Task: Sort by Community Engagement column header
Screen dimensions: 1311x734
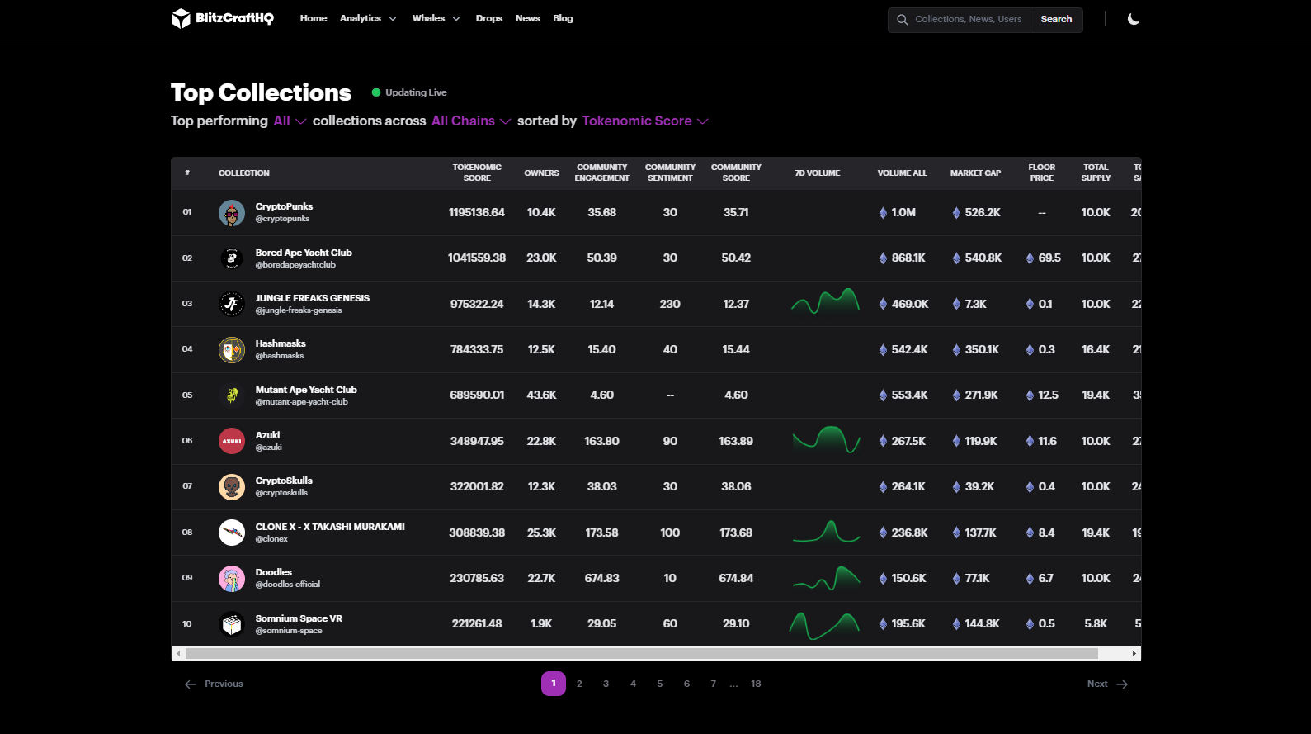Action: (x=602, y=173)
